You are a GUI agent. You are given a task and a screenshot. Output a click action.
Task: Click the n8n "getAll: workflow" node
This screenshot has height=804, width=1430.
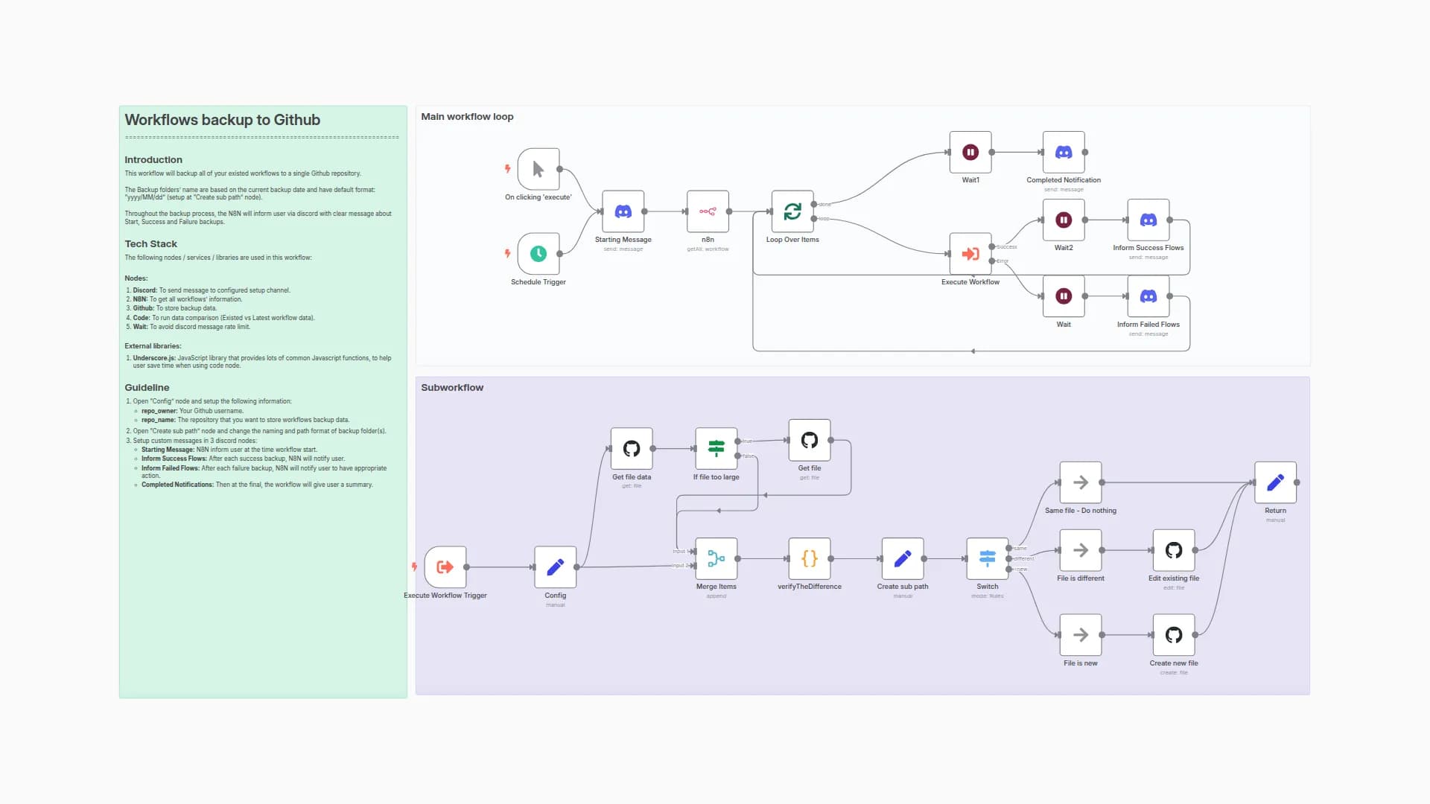[707, 213]
